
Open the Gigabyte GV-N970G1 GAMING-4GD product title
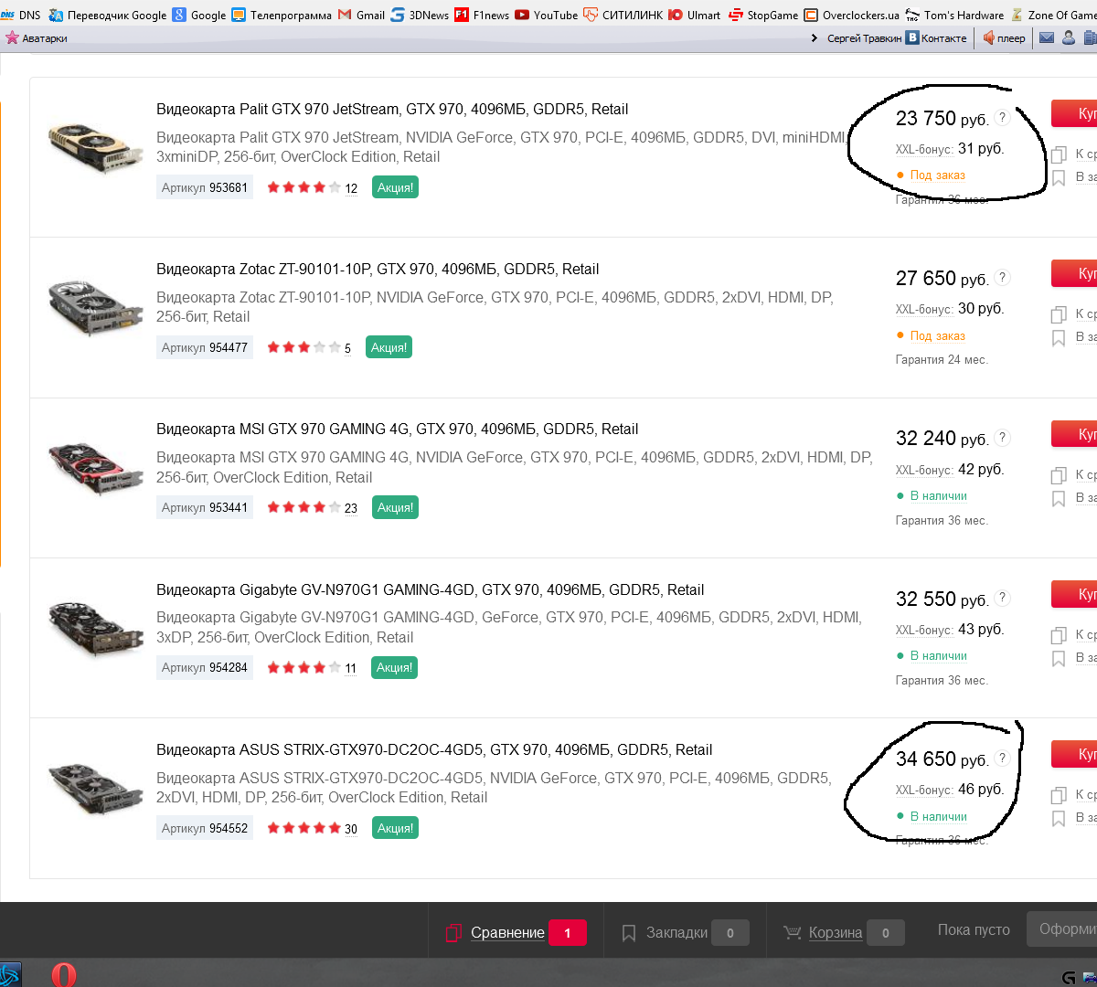(x=431, y=589)
